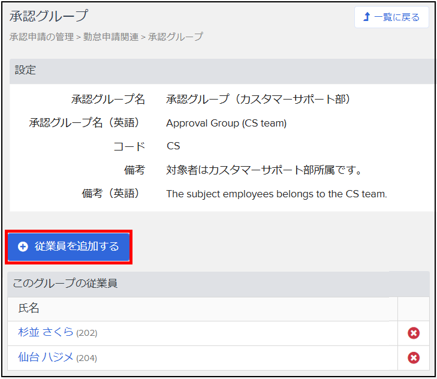
Task: Click the 承認グループ page title
Action: pos(49,16)
